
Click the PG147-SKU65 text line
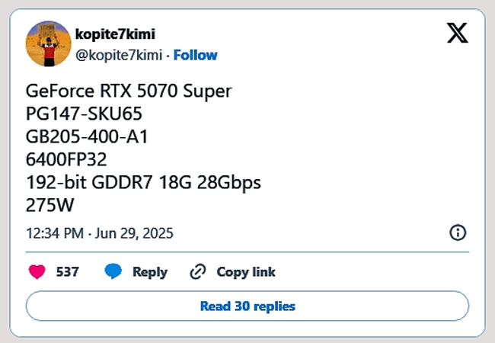point(84,114)
